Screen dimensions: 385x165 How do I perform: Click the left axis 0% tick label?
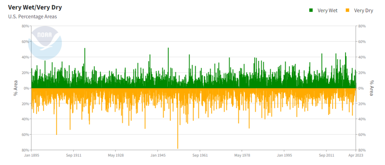pyautogui.click(x=26, y=88)
